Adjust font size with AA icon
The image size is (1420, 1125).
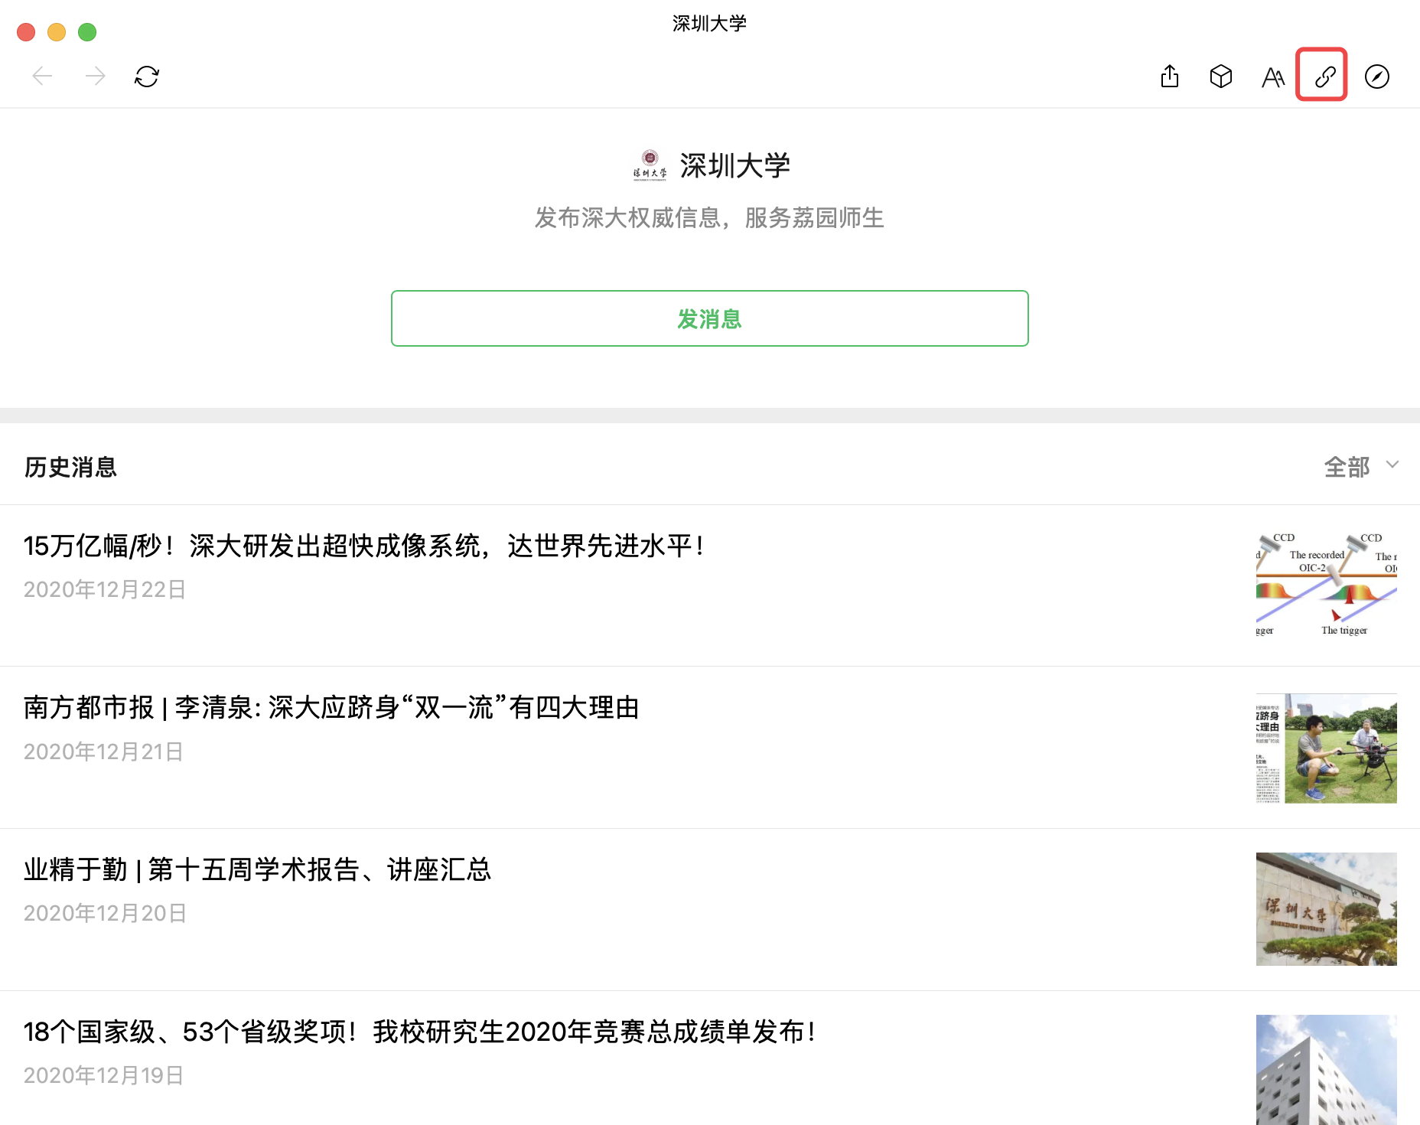(1273, 77)
